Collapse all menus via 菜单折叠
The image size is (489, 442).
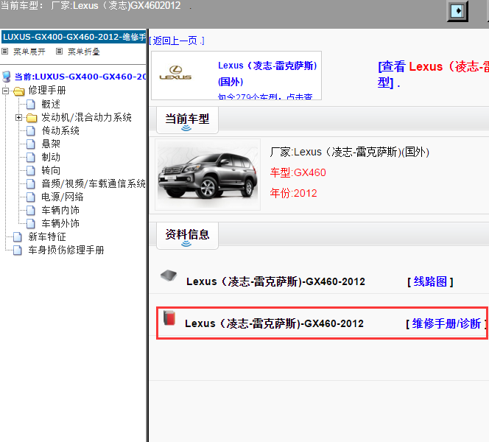tap(83, 52)
